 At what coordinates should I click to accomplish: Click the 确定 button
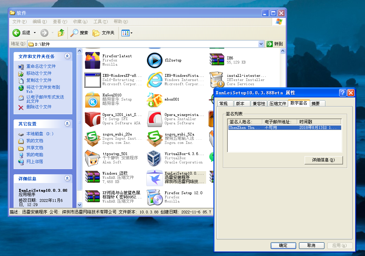point(283,246)
